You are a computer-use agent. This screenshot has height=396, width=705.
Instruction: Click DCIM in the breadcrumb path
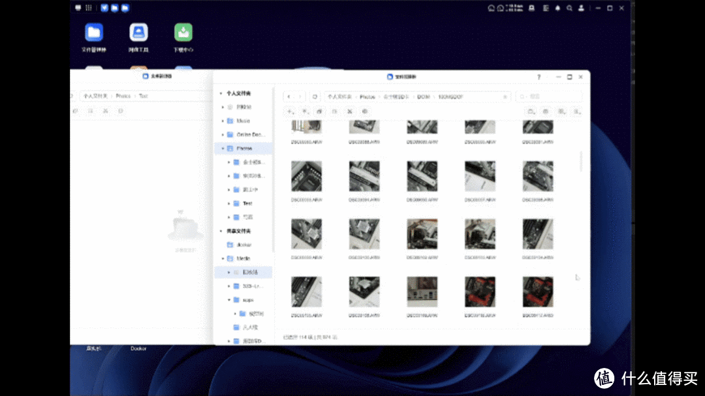point(424,97)
